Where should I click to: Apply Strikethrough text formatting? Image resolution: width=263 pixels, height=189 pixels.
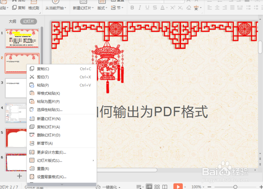click(x=155, y=8)
